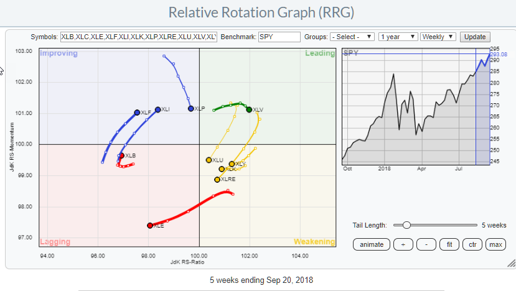Click the fit button
This screenshot has width=516, height=291.
(x=449, y=244)
